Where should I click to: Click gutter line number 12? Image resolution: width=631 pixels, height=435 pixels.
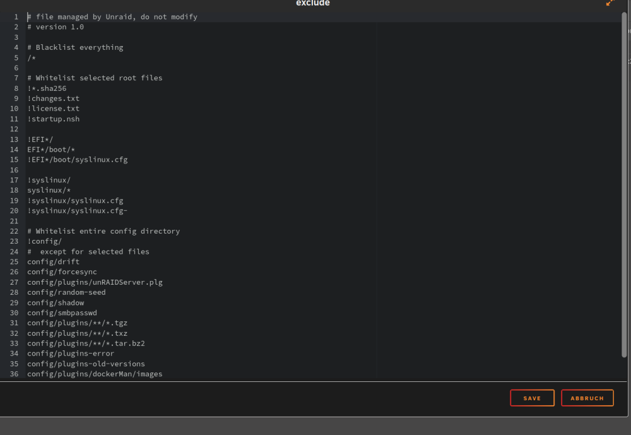point(14,129)
